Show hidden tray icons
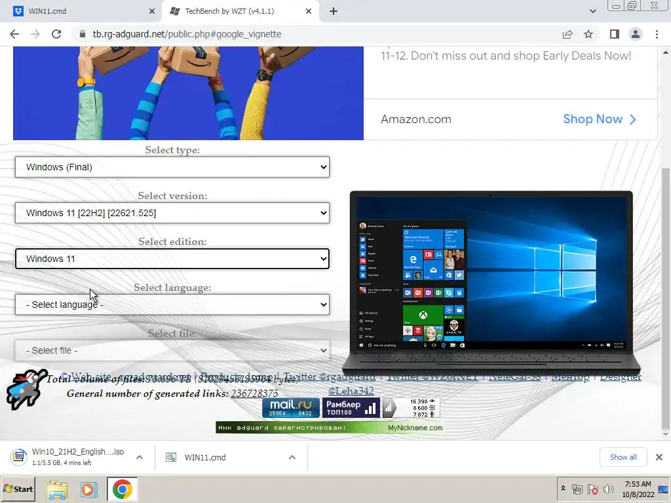This screenshot has width=671, height=503. pos(563,489)
